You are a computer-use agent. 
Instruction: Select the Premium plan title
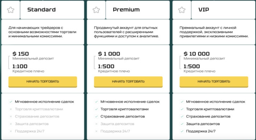126,10
